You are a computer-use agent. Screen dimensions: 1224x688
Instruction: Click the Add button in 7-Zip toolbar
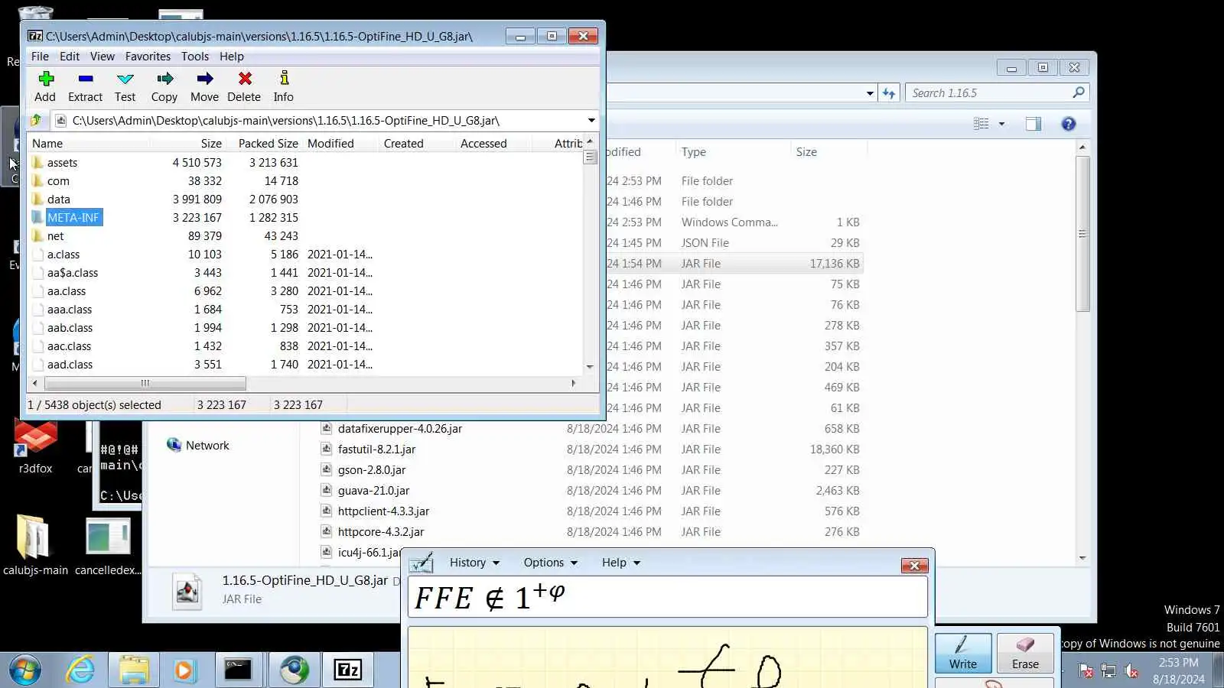(x=45, y=86)
